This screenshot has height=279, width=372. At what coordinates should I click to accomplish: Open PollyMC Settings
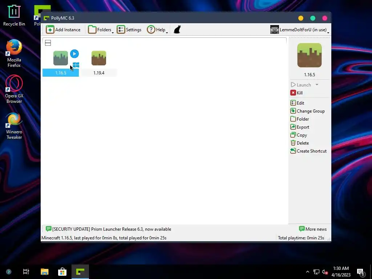tap(129, 30)
